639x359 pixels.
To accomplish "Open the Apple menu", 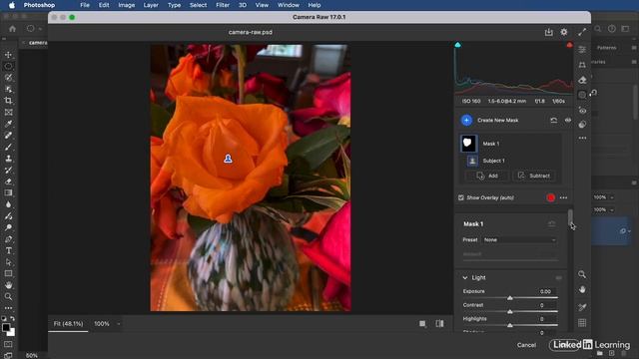I will coord(12,5).
